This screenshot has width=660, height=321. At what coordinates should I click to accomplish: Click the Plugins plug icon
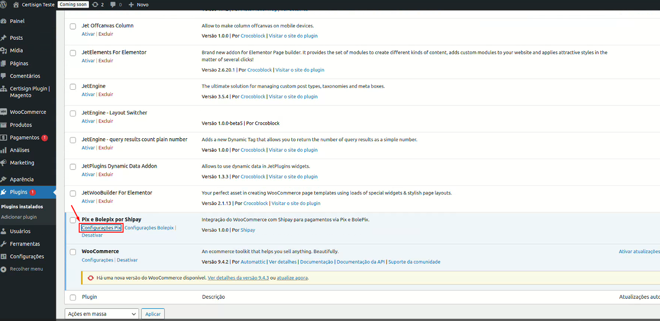point(3,192)
